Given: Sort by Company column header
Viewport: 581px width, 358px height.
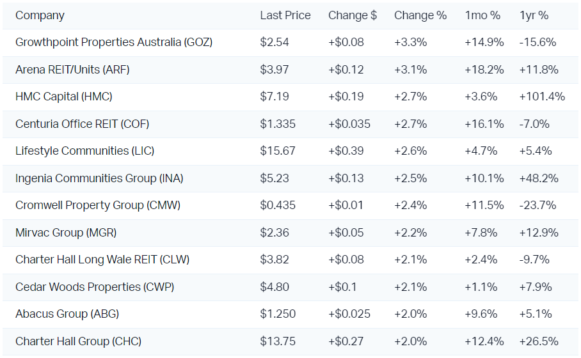Looking at the screenshot, I should tap(40, 15).
